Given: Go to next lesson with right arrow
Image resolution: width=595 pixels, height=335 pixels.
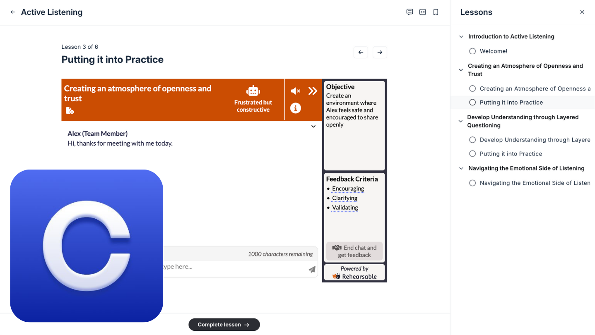Looking at the screenshot, I should click(x=380, y=53).
